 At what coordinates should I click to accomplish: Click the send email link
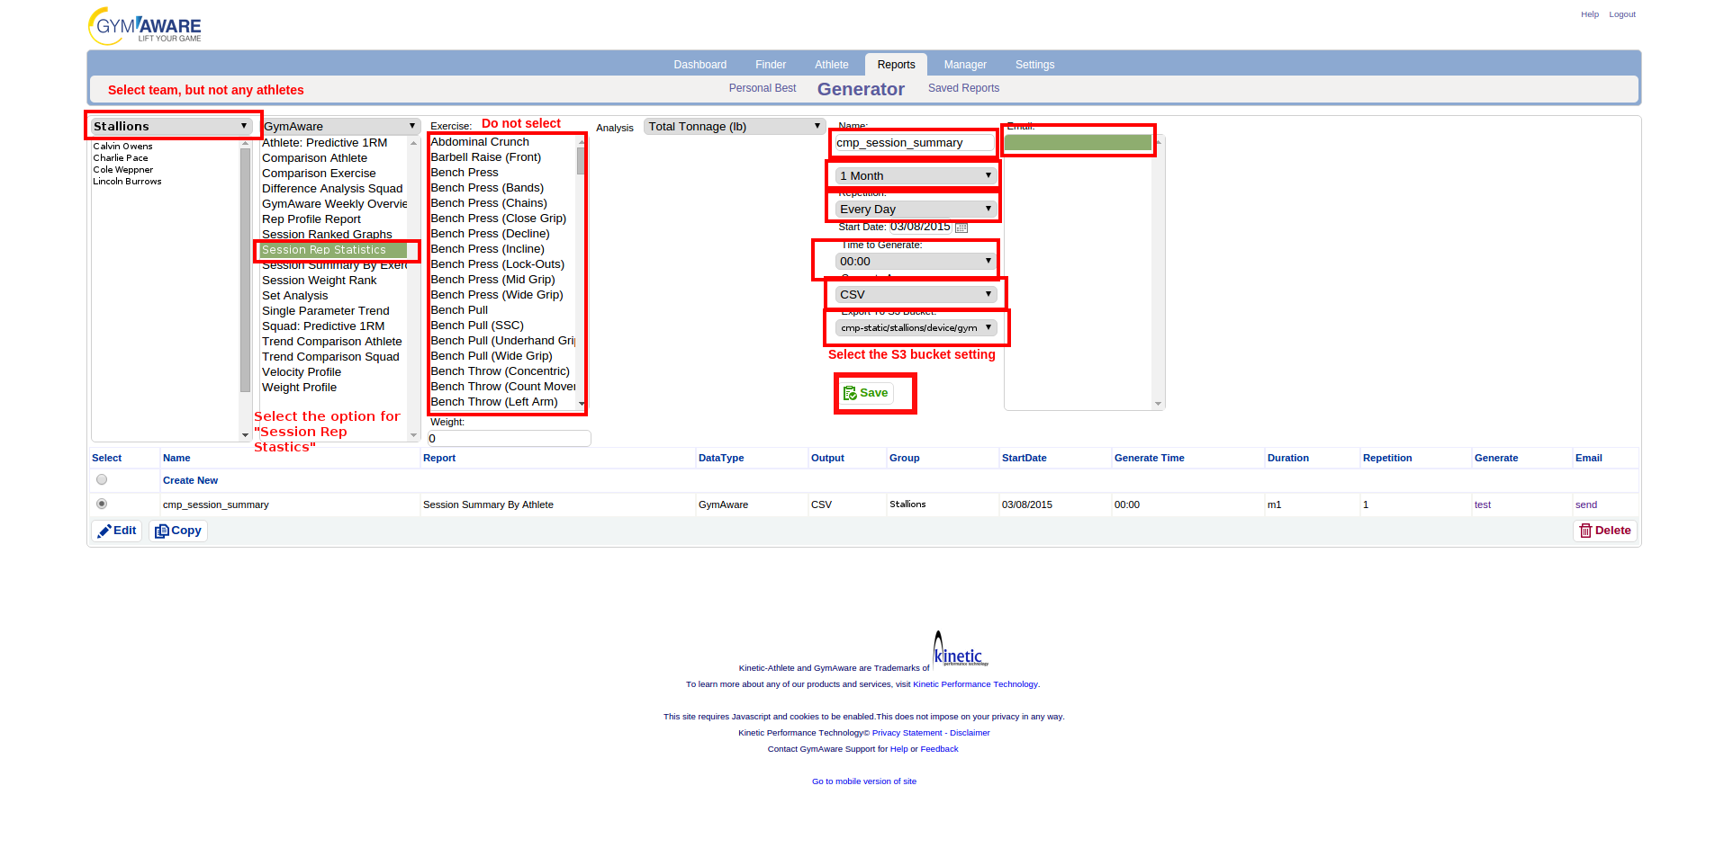1585,505
